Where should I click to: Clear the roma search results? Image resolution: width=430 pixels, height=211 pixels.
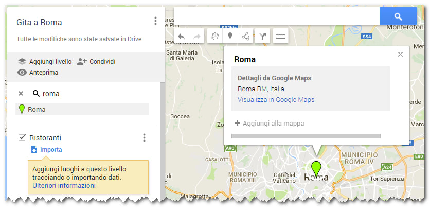tap(21, 94)
